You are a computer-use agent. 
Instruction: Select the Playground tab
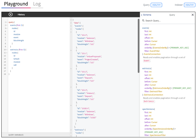tap(16, 4)
